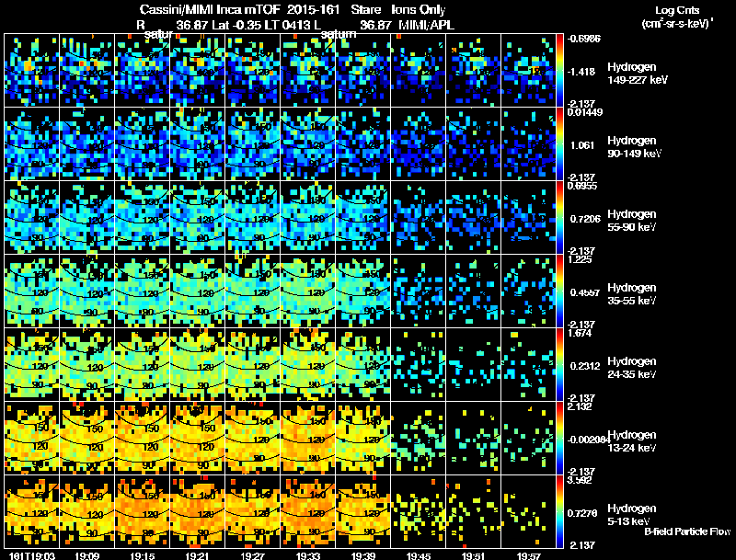
Task: Click the '0.2312' colorbar value
Action: click(585, 366)
